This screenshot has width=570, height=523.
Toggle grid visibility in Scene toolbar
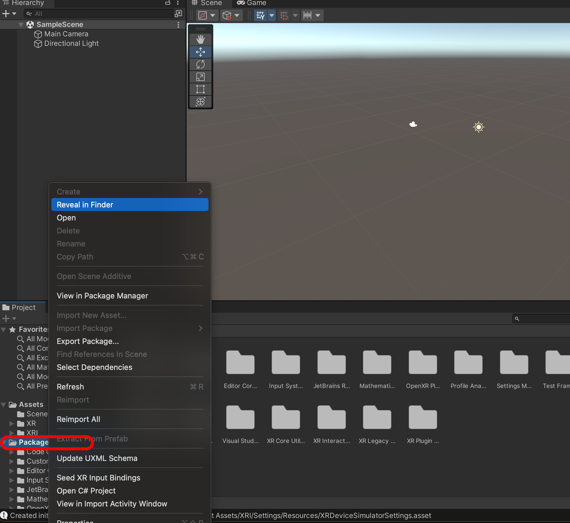coord(260,15)
